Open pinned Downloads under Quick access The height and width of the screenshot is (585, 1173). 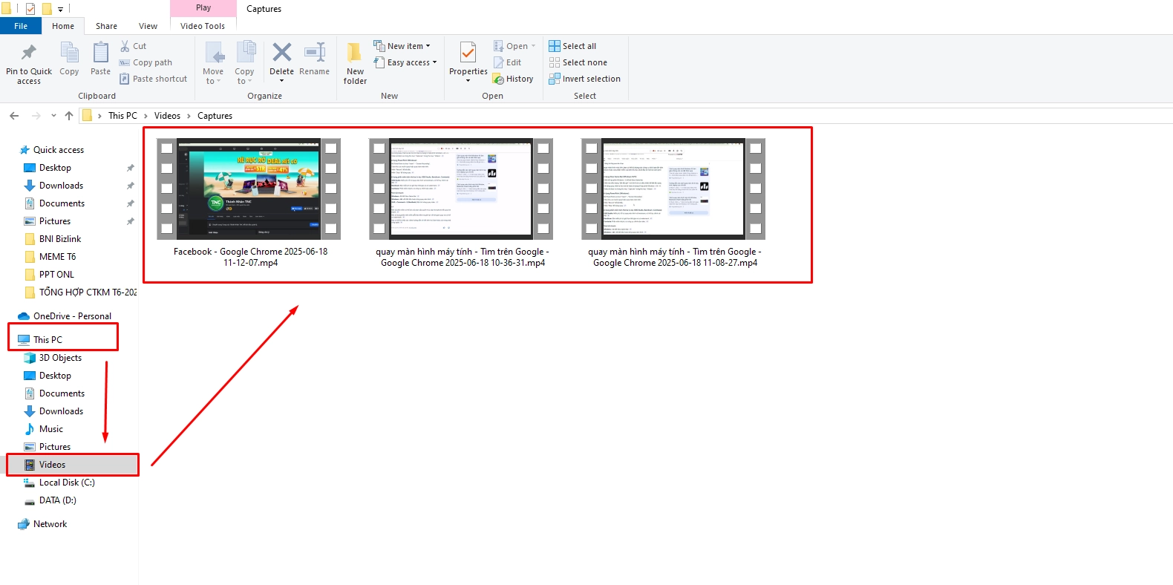(x=54, y=186)
